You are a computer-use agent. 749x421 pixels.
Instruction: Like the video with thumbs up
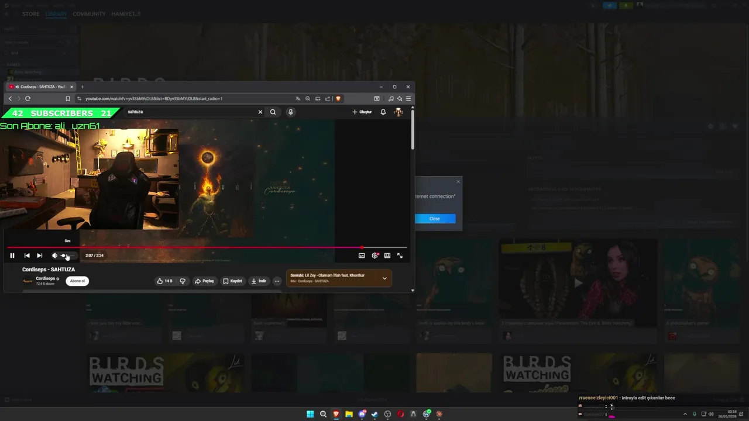click(x=164, y=281)
